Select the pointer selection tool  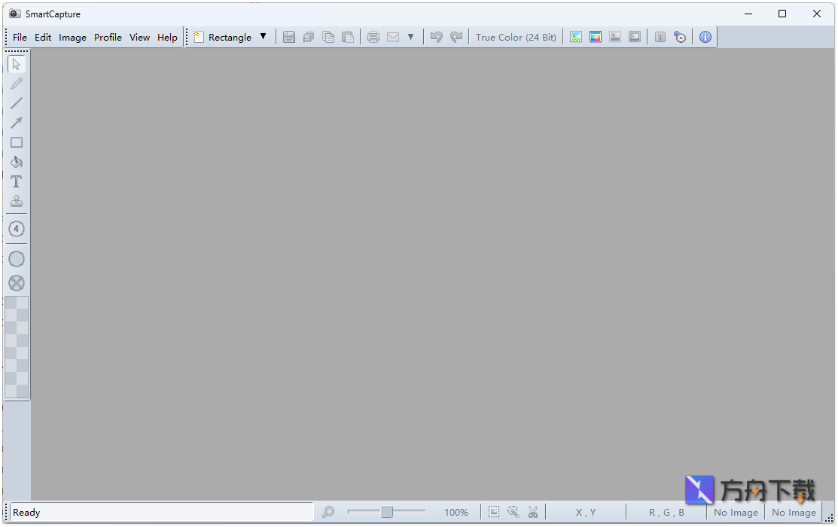coord(17,64)
